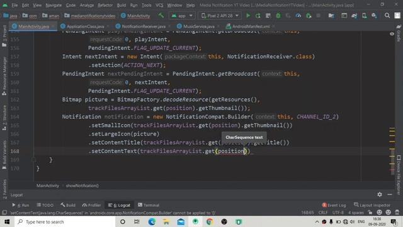This screenshot has width=403, height=227.
Task: Click the java breadcrumb in navigation bar
Action: coord(10,16)
